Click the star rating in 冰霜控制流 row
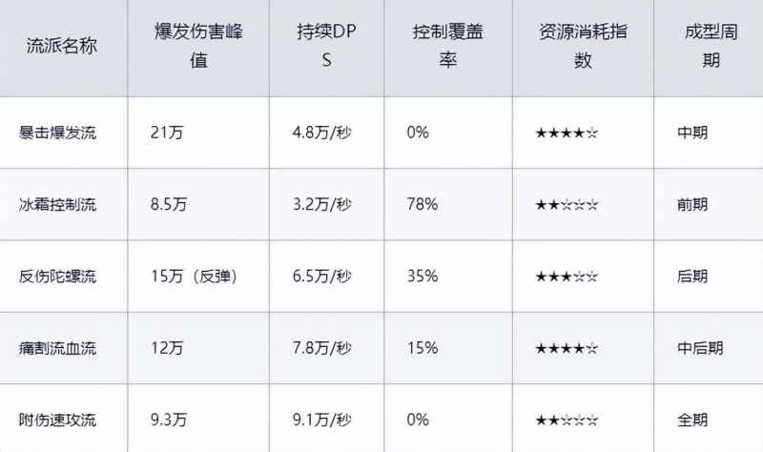Image resolution: width=763 pixels, height=452 pixels. coord(567,205)
